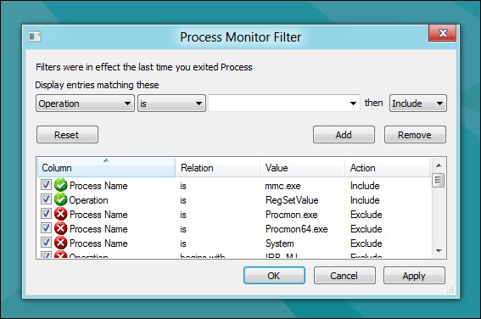Sort by the Value header
481x319 pixels.
pyautogui.click(x=302, y=168)
